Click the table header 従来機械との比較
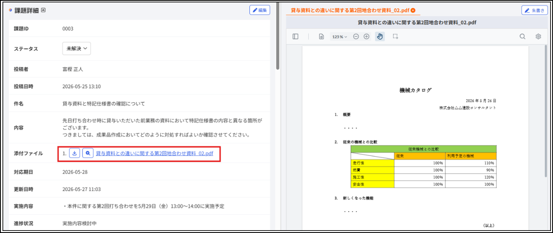Image resolution: width=553 pixels, height=233 pixels. (423, 148)
